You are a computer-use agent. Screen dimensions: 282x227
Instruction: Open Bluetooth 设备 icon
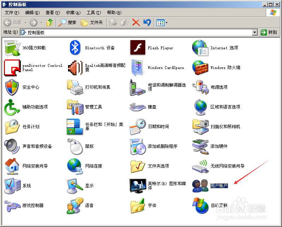click(x=75, y=48)
